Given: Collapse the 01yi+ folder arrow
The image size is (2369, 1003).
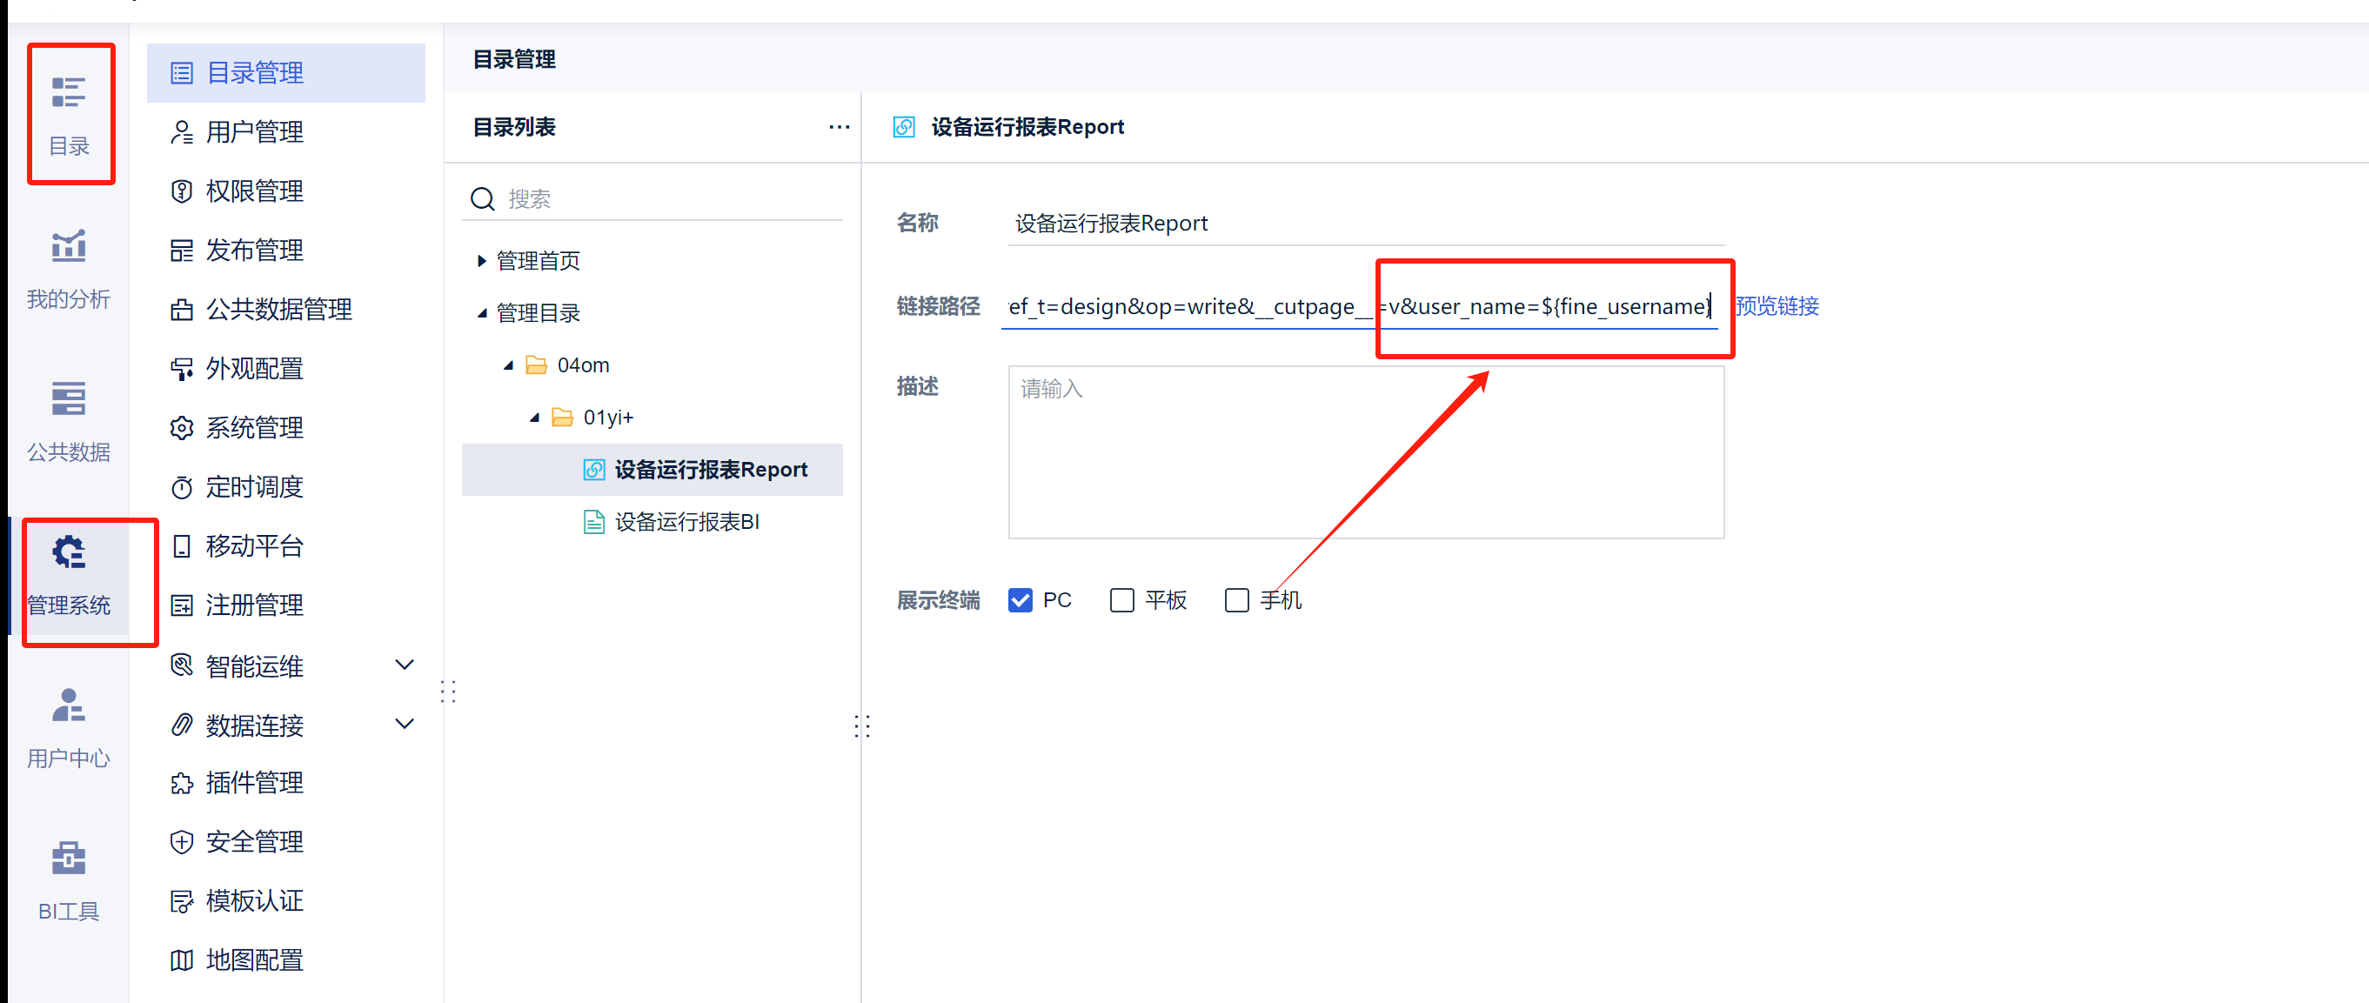Looking at the screenshot, I should coord(534,418).
